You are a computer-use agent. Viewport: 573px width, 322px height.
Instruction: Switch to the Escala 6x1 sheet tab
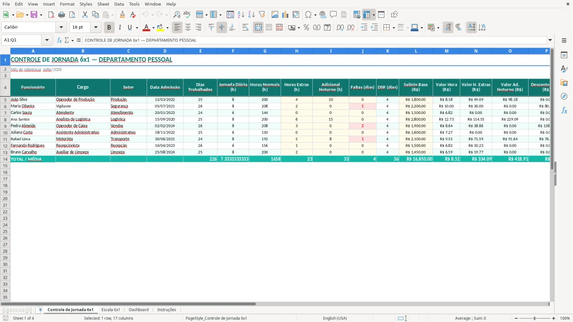tap(111, 310)
